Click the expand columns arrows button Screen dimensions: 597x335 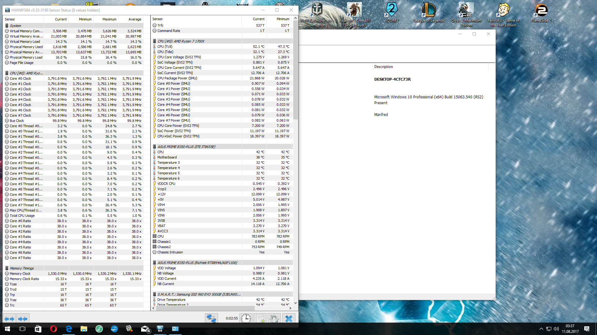9,319
